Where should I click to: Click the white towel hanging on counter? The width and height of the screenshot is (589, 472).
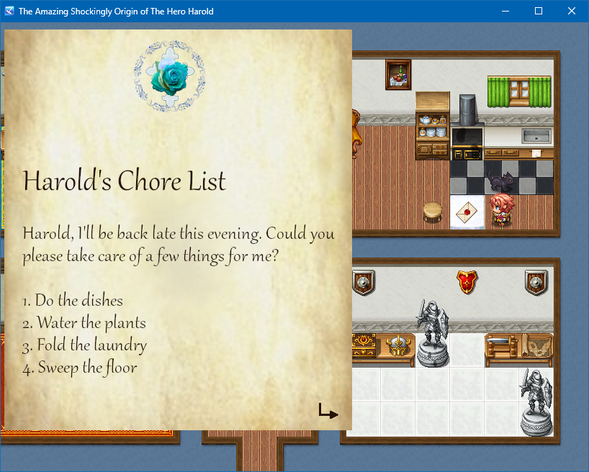coord(536,153)
